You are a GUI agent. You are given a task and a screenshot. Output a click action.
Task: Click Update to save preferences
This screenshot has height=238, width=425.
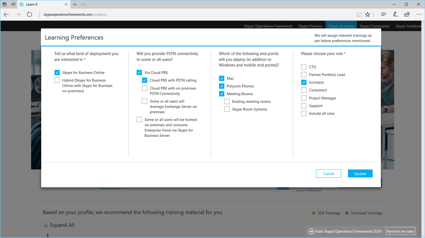click(360, 173)
